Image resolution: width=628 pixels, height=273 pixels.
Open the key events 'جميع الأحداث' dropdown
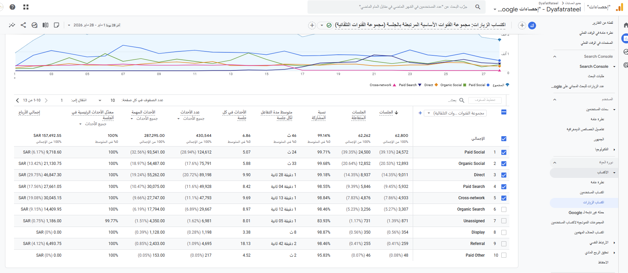tap(144, 118)
